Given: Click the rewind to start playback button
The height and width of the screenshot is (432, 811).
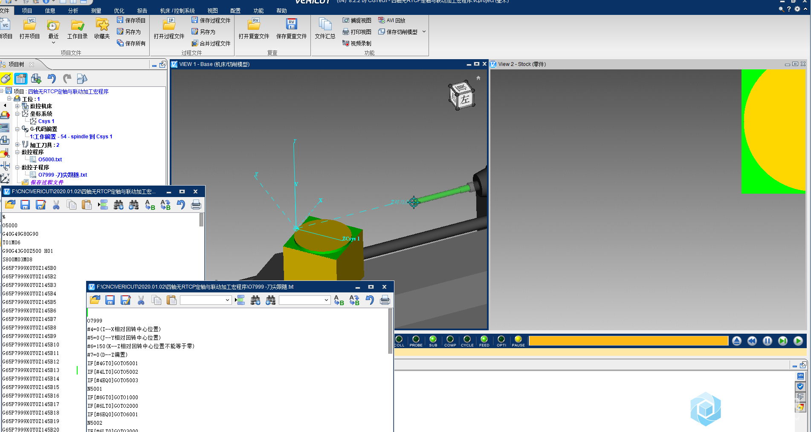Looking at the screenshot, I should [x=752, y=341].
